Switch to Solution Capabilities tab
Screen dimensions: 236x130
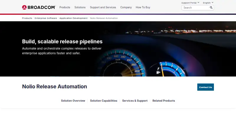coord(104,100)
